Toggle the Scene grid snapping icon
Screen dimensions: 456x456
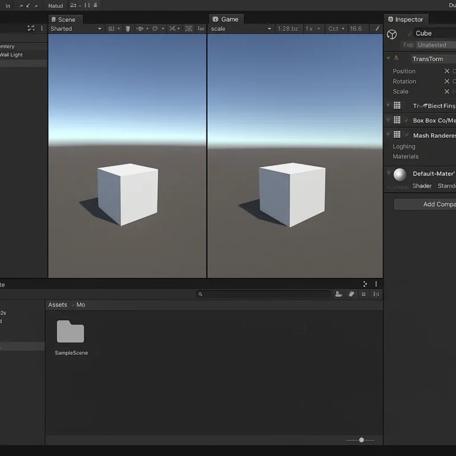pyautogui.click(x=189, y=28)
